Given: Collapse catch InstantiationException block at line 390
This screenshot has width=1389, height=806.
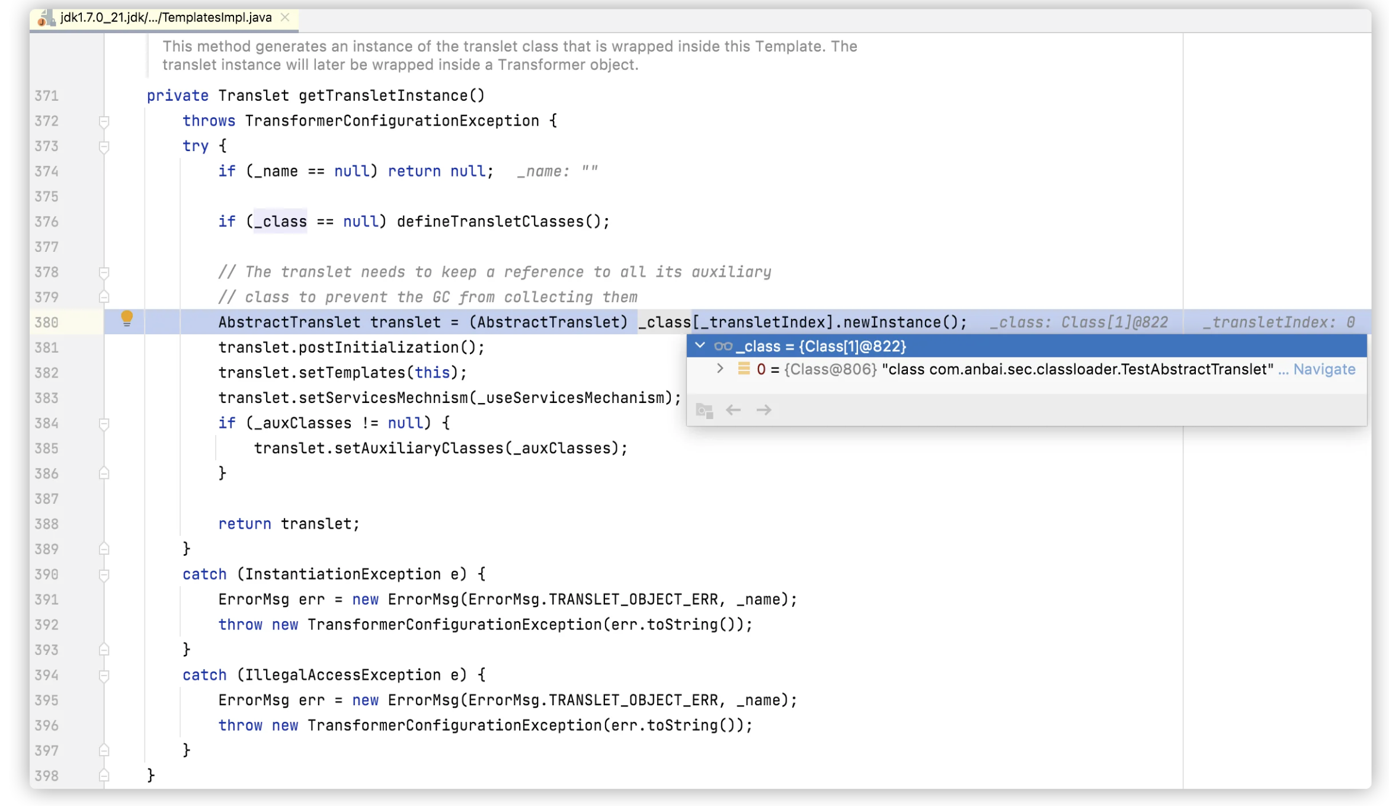Looking at the screenshot, I should coord(104,575).
